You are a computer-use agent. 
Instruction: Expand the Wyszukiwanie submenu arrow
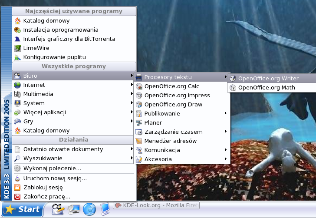point(132,158)
